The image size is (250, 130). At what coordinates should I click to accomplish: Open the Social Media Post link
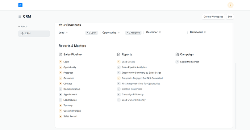[189, 62]
